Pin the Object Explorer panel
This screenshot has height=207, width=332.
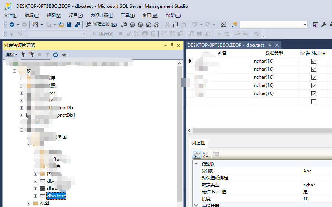pyautogui.click(x=172, y=45)
